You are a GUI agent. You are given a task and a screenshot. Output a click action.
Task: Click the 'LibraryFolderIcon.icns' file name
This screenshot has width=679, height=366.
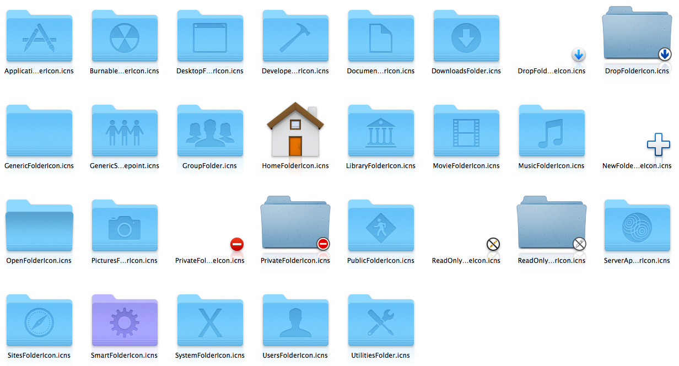click(381, 166)
